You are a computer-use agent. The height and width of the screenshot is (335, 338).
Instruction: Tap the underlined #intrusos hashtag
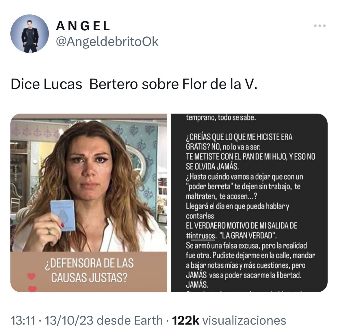(x=201, y=236)
